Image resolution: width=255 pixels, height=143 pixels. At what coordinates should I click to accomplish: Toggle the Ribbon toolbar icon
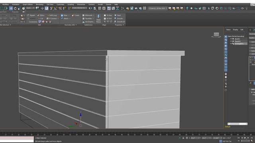click(109, 8)
